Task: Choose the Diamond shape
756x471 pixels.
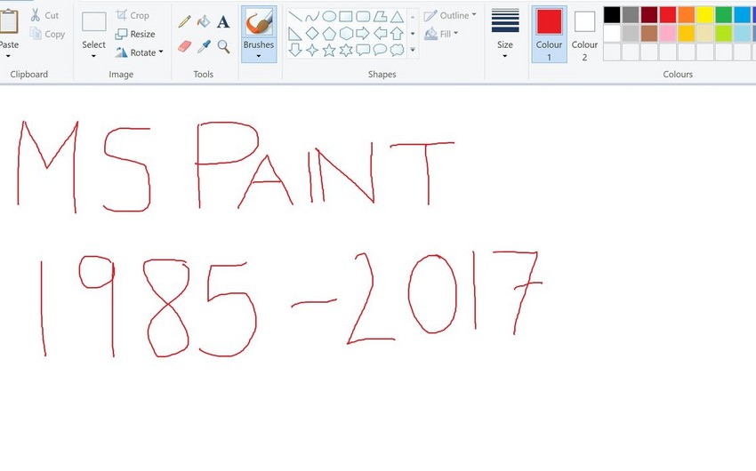Action: coord(312,33)
